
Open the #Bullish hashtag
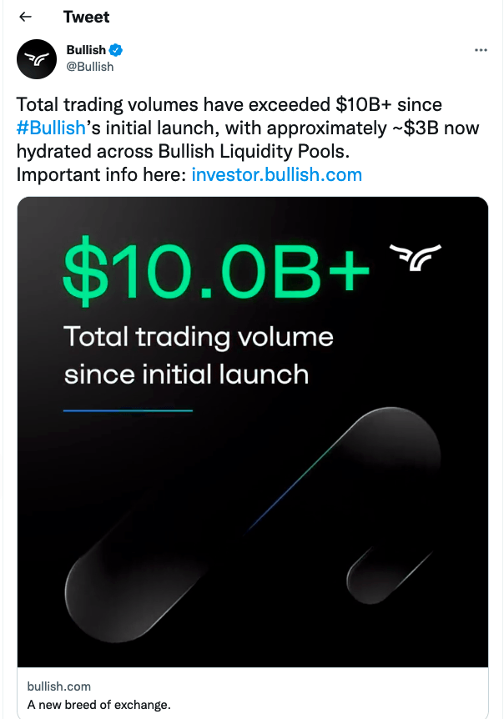pyautogui.click(x=50, y=128)
